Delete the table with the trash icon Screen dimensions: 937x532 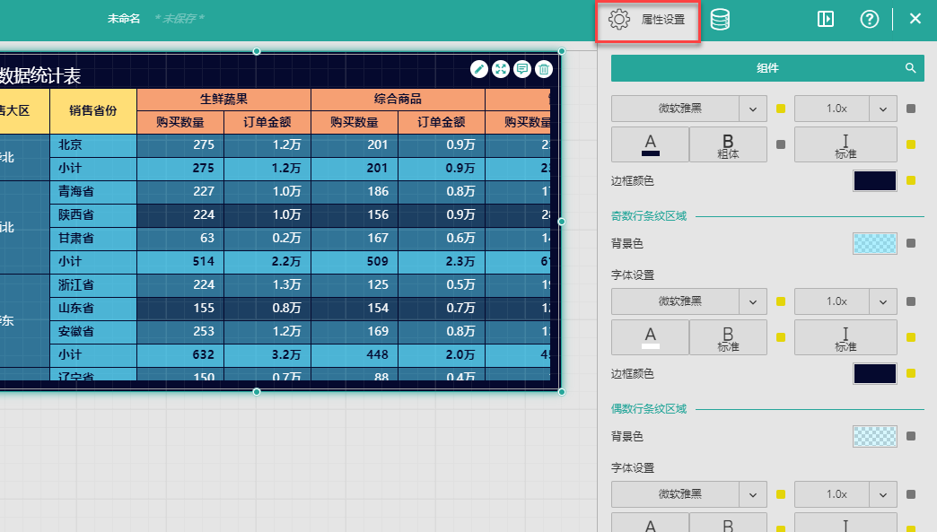pyautogui.click(x=544, y=69)
